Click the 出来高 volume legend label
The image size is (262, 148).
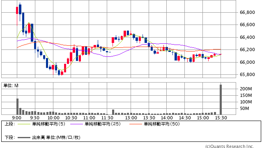tap(39, 137)
